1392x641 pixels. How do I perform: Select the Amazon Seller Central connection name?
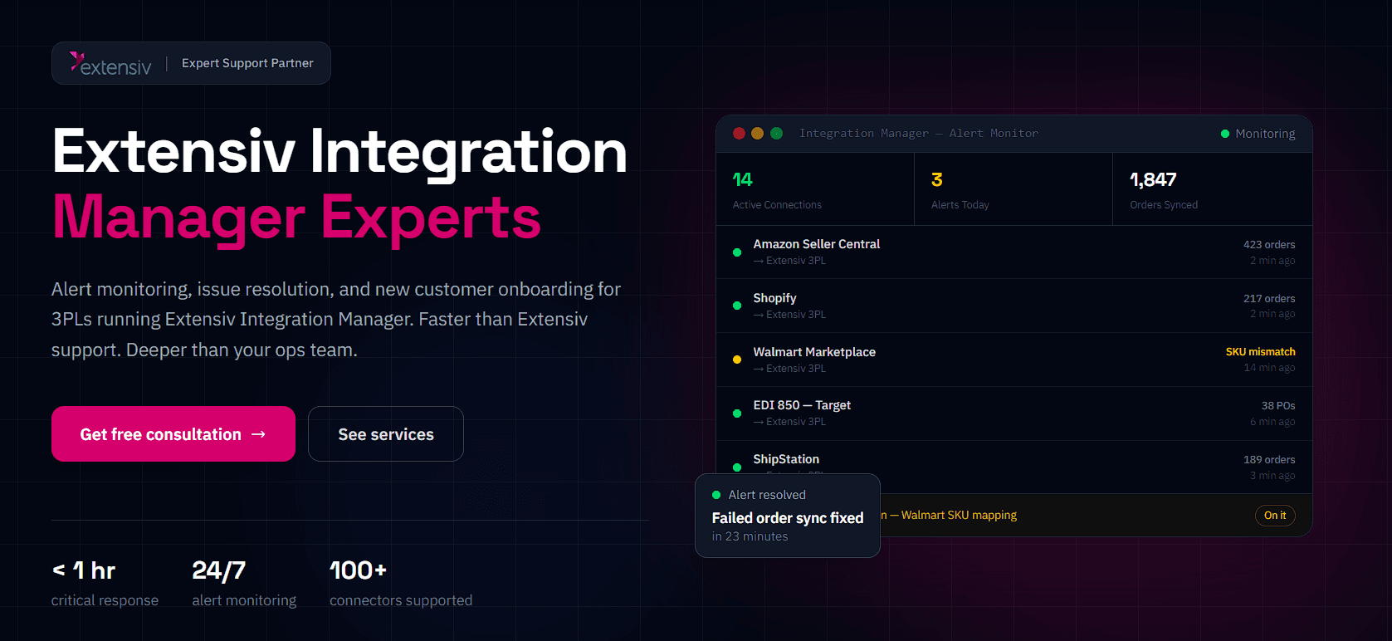[816, 244]
